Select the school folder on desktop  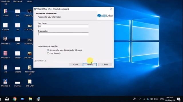[5, 13]
